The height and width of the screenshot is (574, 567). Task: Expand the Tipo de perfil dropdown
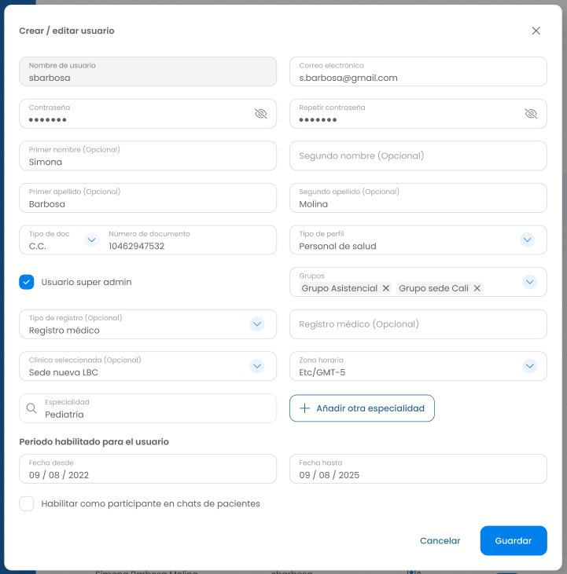[x=527, y=239]
